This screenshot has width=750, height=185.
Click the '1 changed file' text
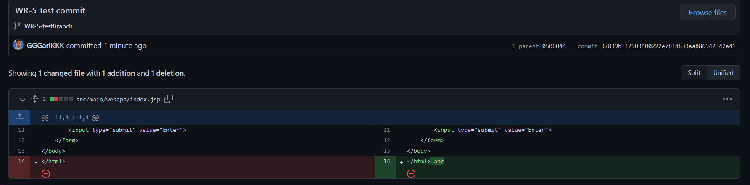pyautogui.click(x=61, y=73)
